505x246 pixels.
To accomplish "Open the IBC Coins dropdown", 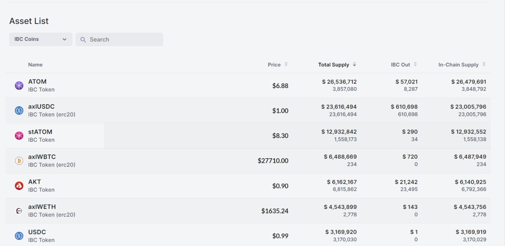I will tap(41, 39).
